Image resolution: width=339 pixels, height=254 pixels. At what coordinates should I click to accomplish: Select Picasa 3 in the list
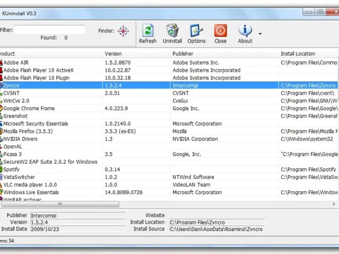169,154
